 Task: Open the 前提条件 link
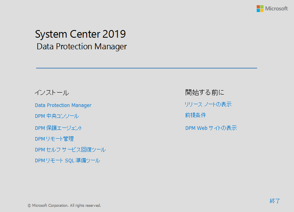pos(196,115)
